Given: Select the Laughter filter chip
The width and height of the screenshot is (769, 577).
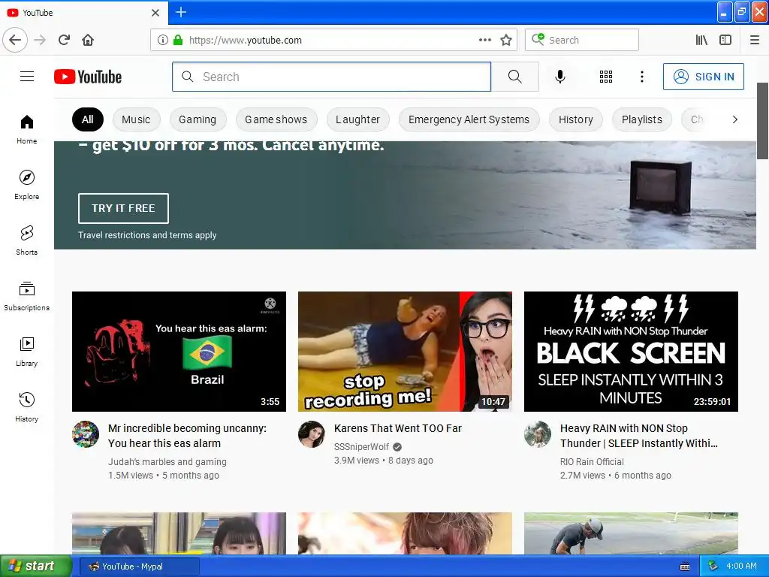Looking at the screenshot, I should click(x=357, y=119).
